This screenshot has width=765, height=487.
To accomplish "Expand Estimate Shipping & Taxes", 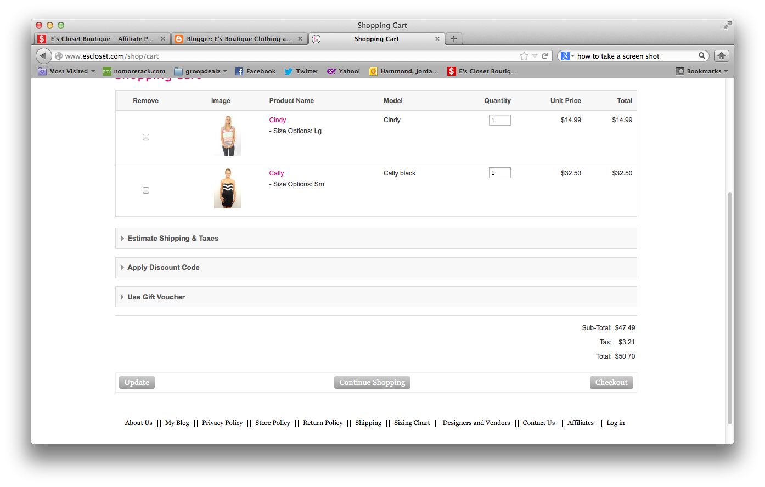I will [x=172, y=238].
